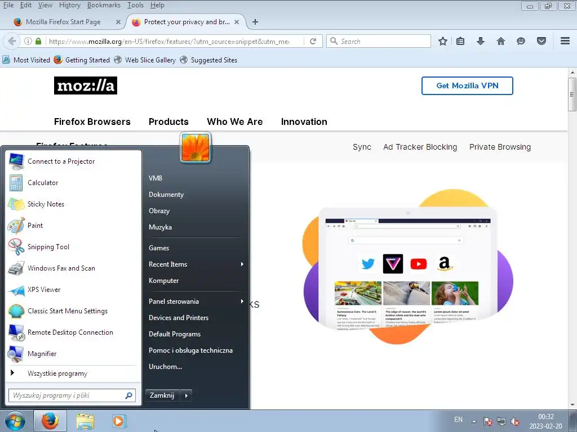This screenshot has width=577, height=432.
Task: Click the green padlock security icon
Action: coord(38,41)
